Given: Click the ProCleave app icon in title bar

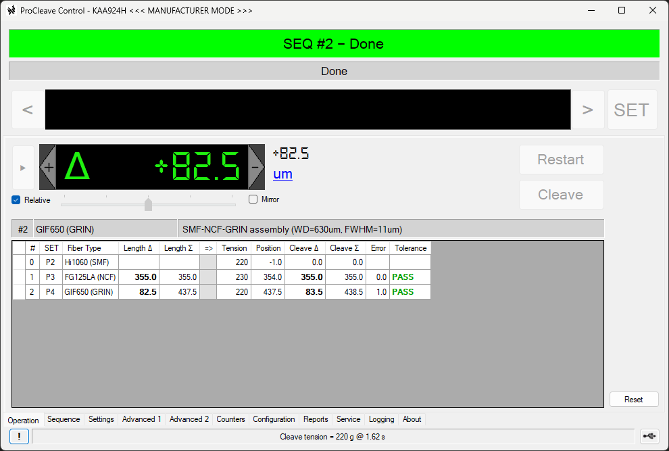Looking at the screenshot, I should [x=11, y=10].
